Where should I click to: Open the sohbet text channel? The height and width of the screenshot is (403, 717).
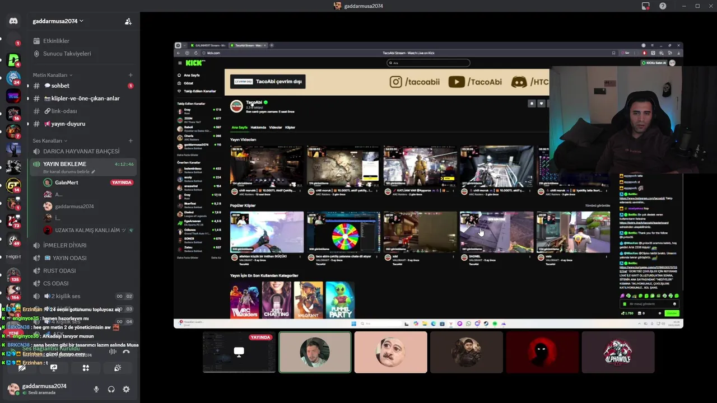[83, 86]
